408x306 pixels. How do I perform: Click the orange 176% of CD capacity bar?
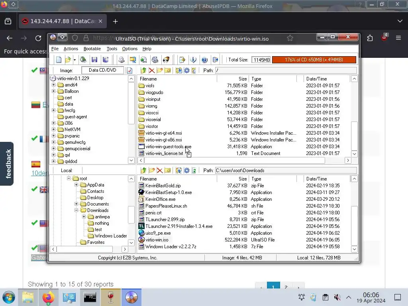pos(314,60)
